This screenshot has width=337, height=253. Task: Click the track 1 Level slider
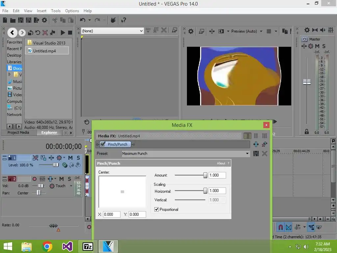tap(55, 165)
